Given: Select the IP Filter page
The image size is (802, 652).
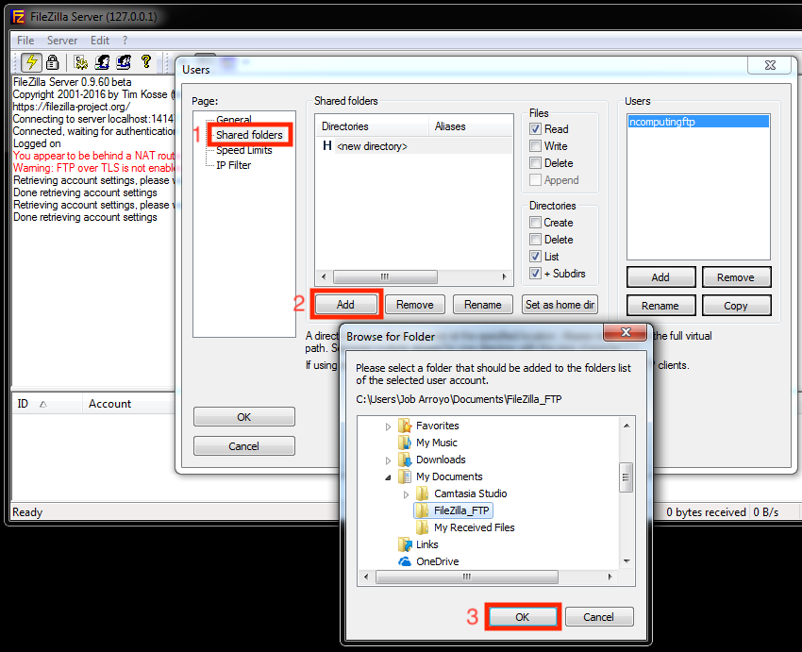Looking at the screenshot, I should pyautogui.click(x=233, y=165).
